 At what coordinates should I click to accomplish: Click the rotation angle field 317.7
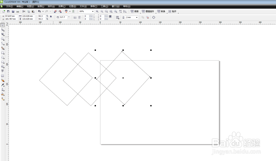tap(63, 17)
